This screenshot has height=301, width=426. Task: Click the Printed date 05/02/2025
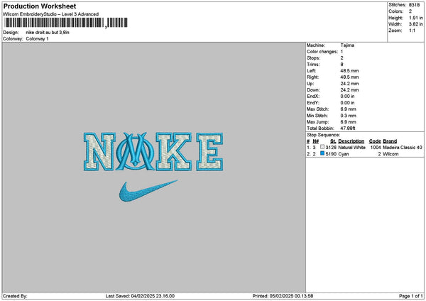[281, 296]
